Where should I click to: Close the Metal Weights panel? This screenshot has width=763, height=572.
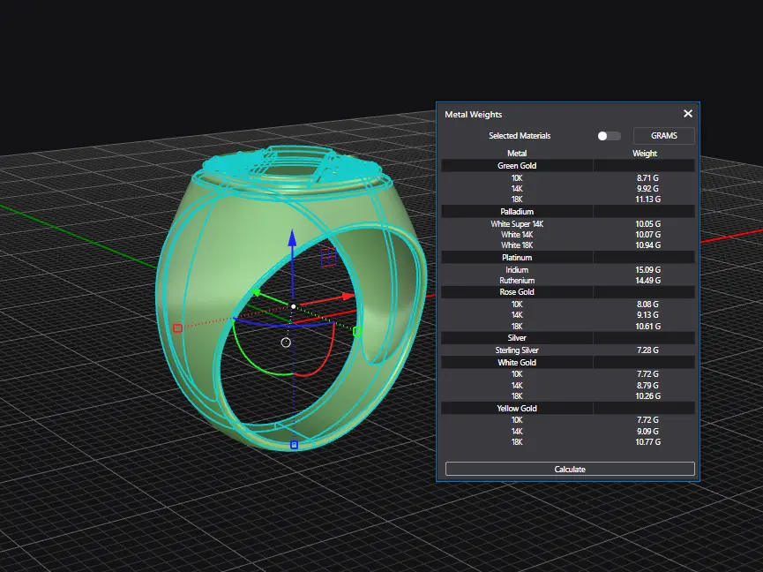pyautogui.click(x=688, y=114)
